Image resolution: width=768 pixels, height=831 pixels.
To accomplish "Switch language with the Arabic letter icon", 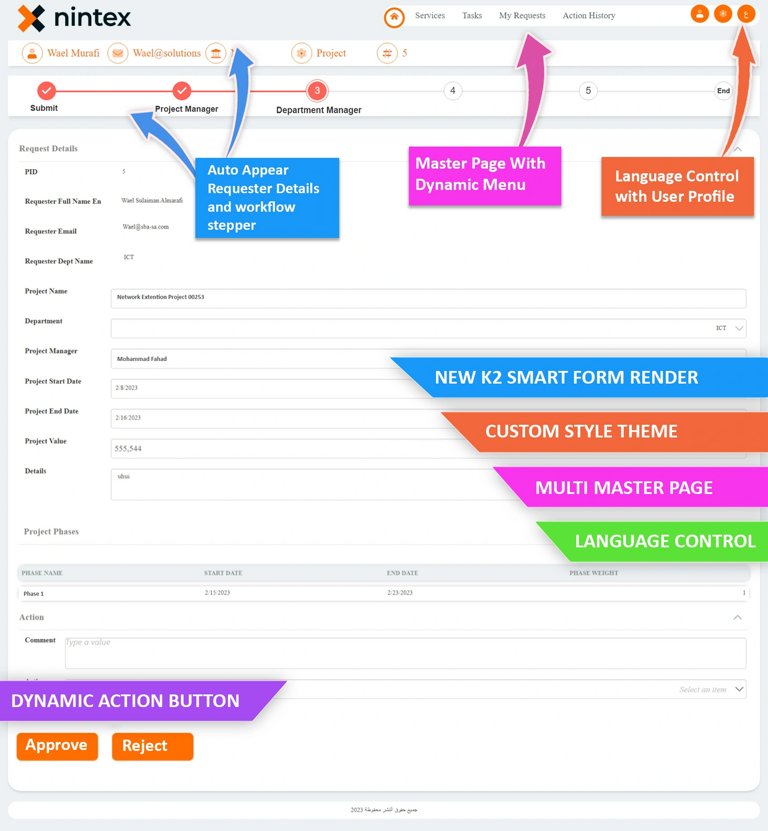I will (x=746, y=14).
